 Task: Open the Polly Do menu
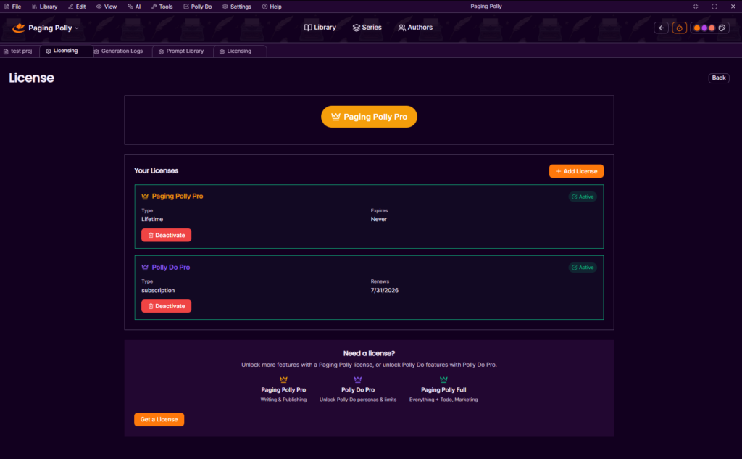[197, 7]
